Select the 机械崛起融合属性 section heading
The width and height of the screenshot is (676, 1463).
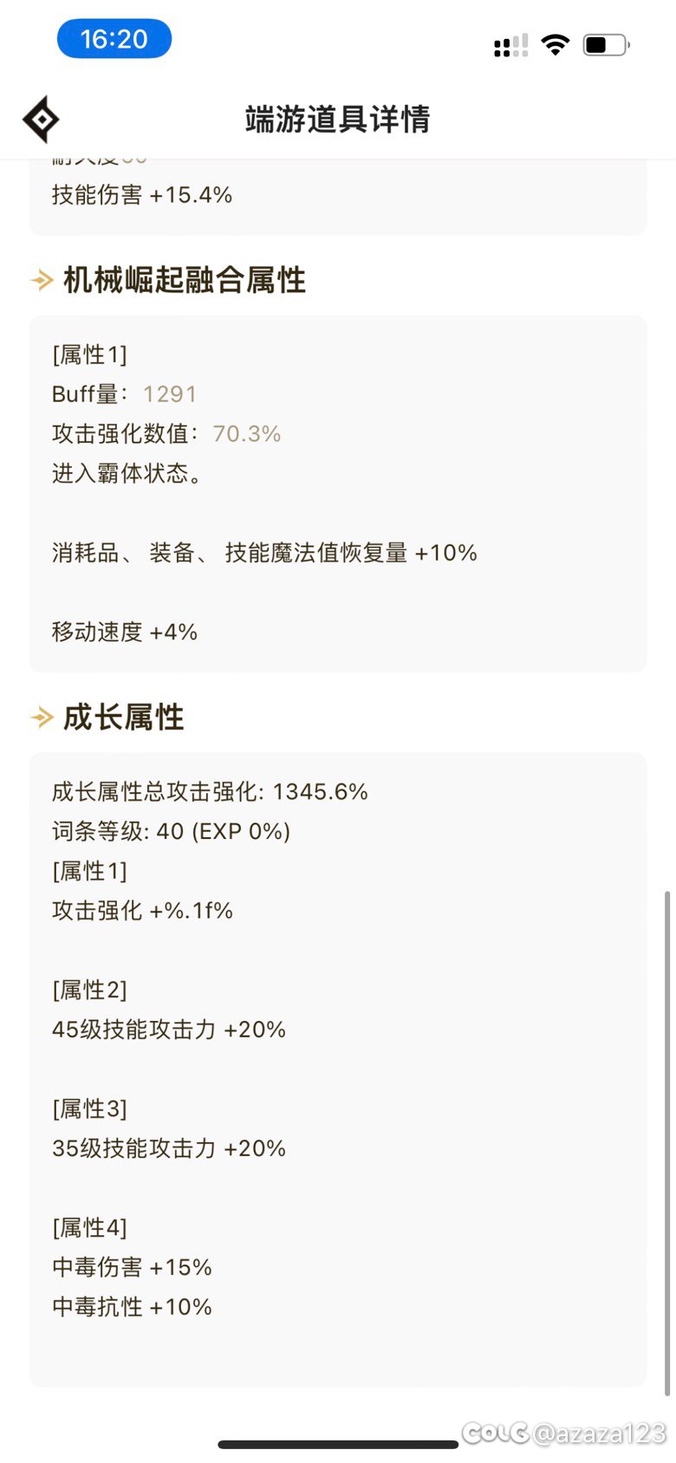click(185, 280)
